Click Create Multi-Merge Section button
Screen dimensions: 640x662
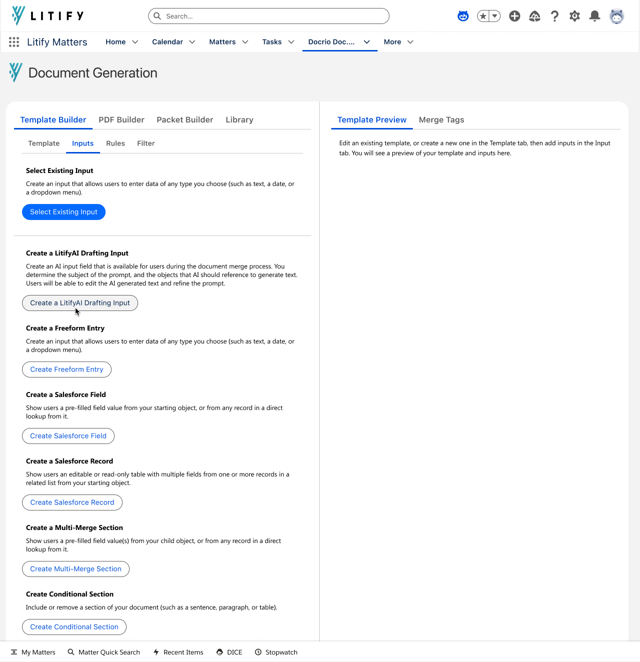pyautogui.click(x=76, y=569)
